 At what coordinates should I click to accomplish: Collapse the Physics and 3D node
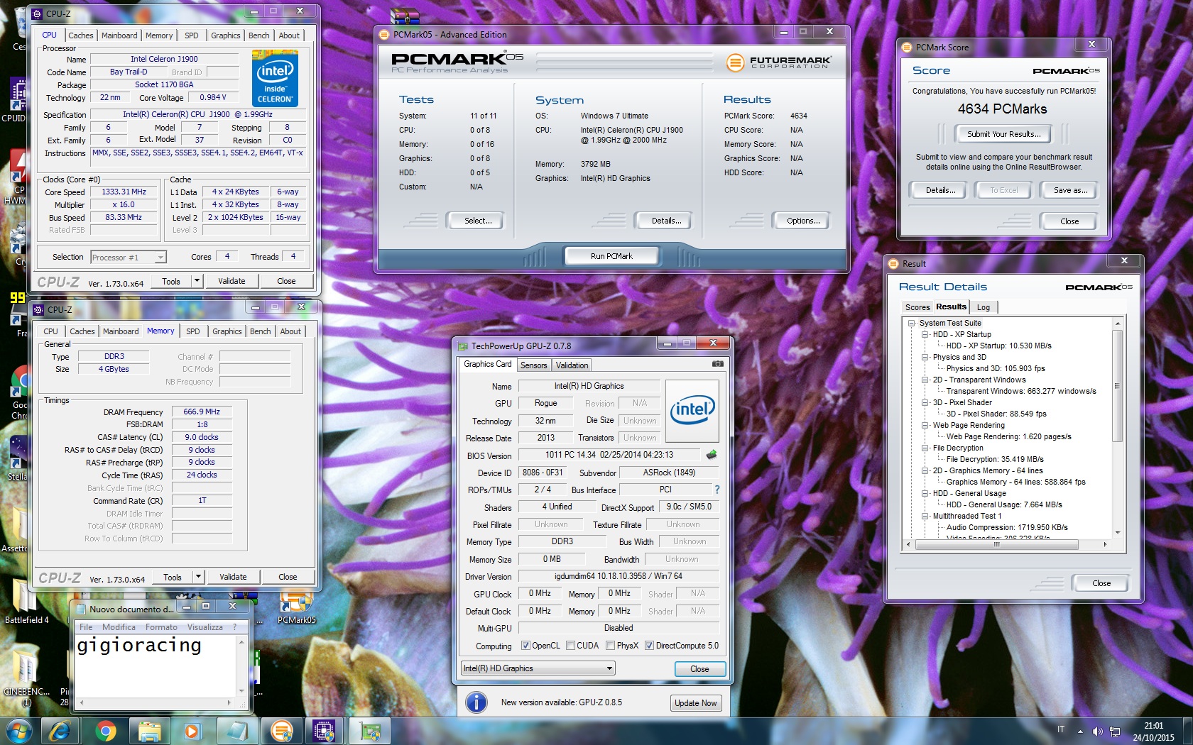coord(925,358)
